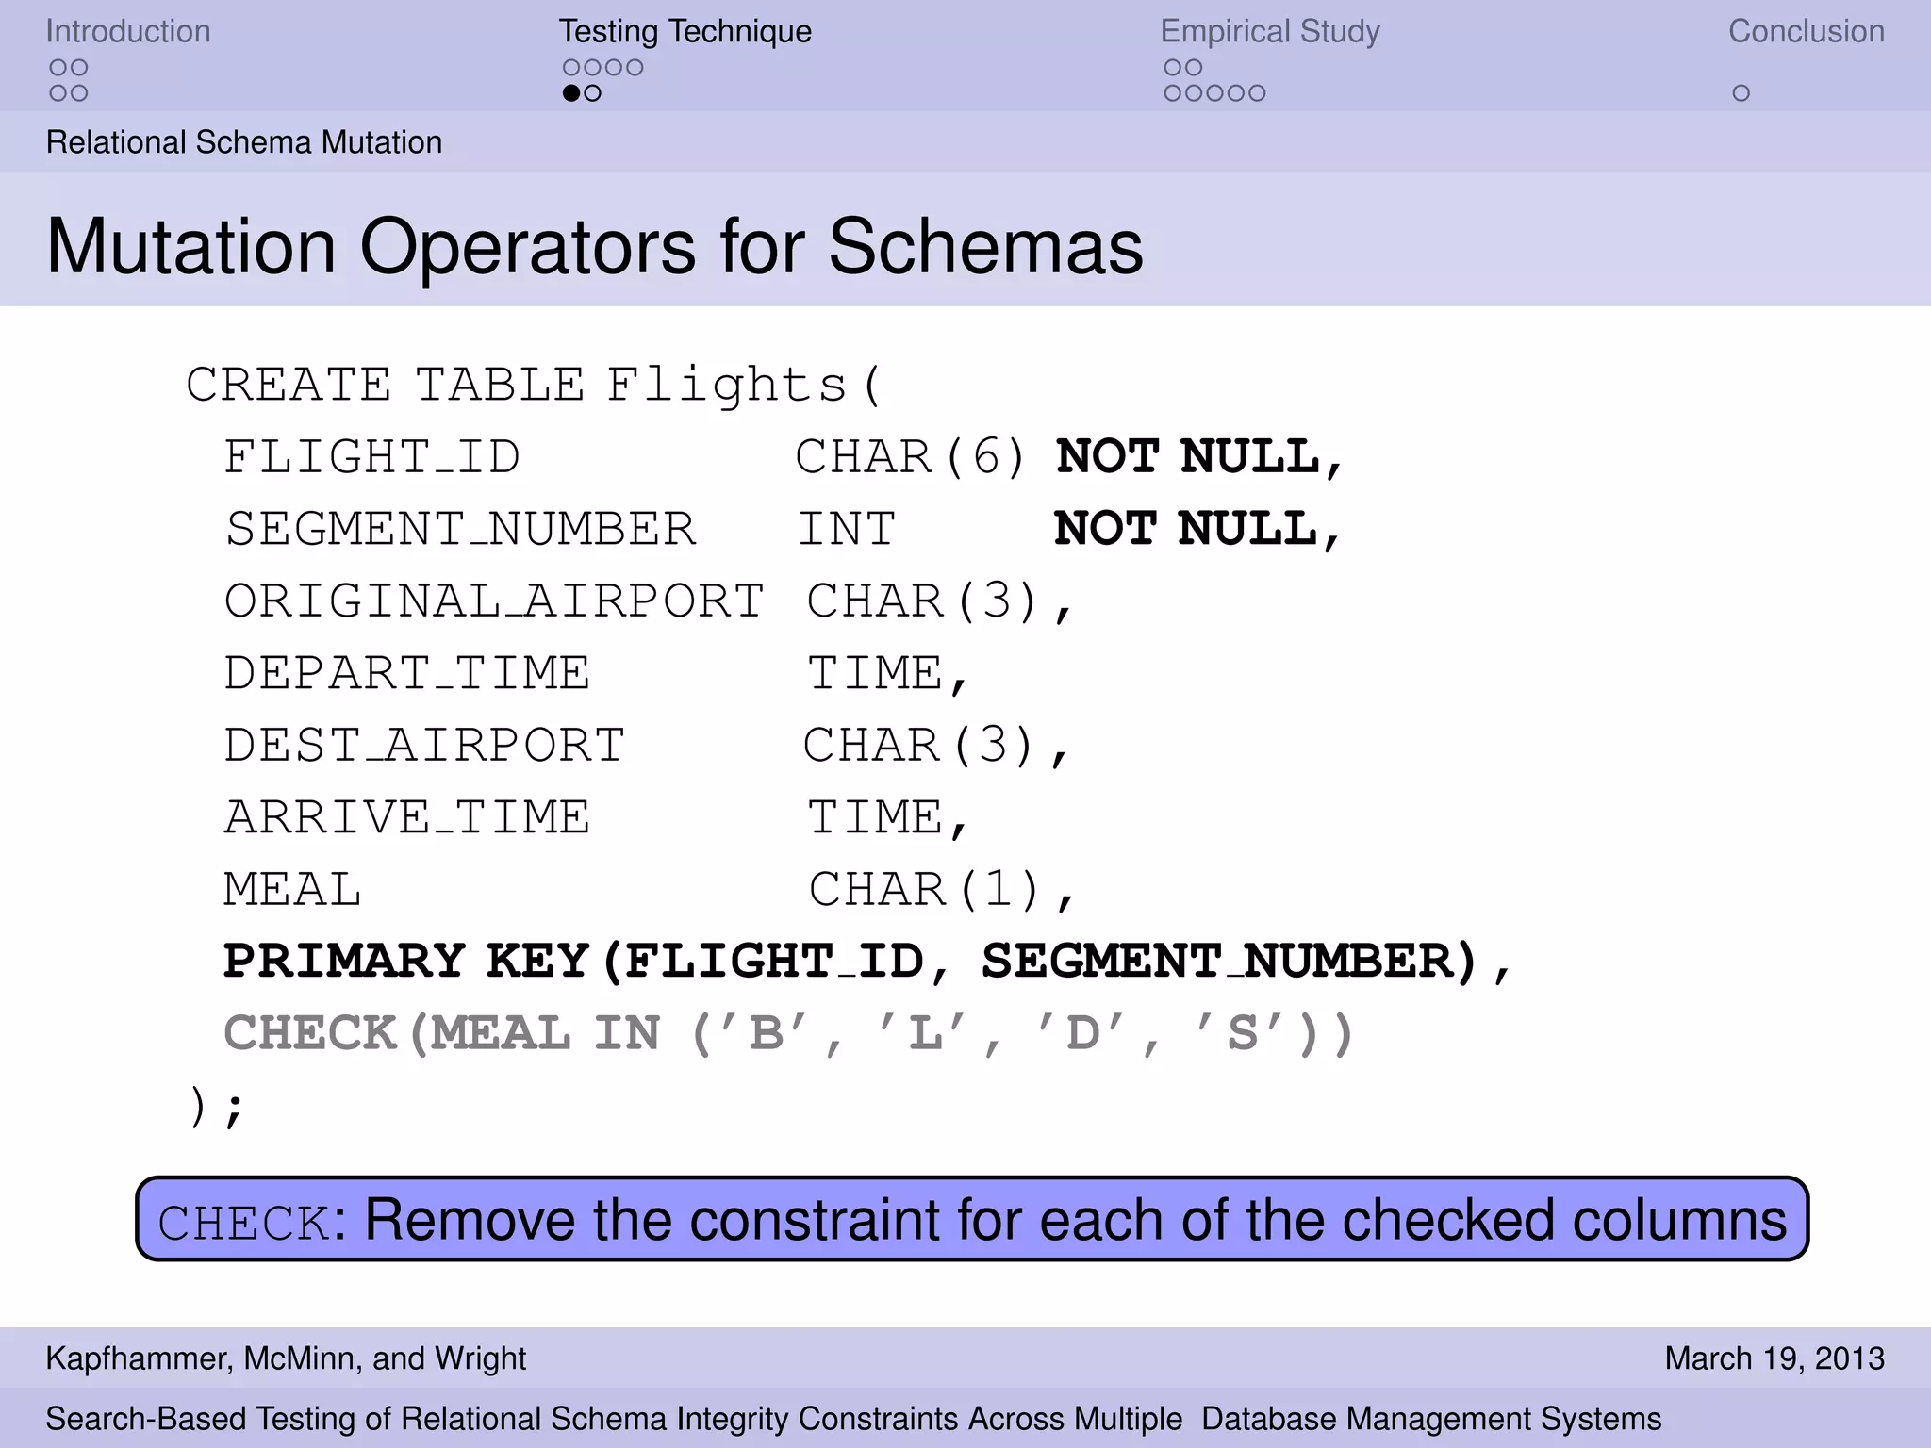Go to the Empirical Study section
Image resolution: width=1931 pixels, height=1448 pixels.
coord(1270,31)
